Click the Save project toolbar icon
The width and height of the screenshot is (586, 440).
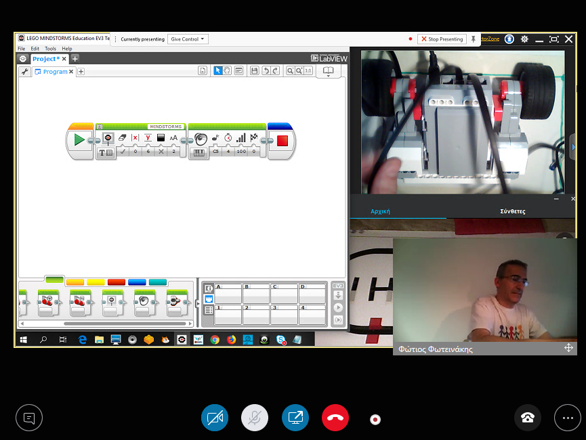click(254, 70)
